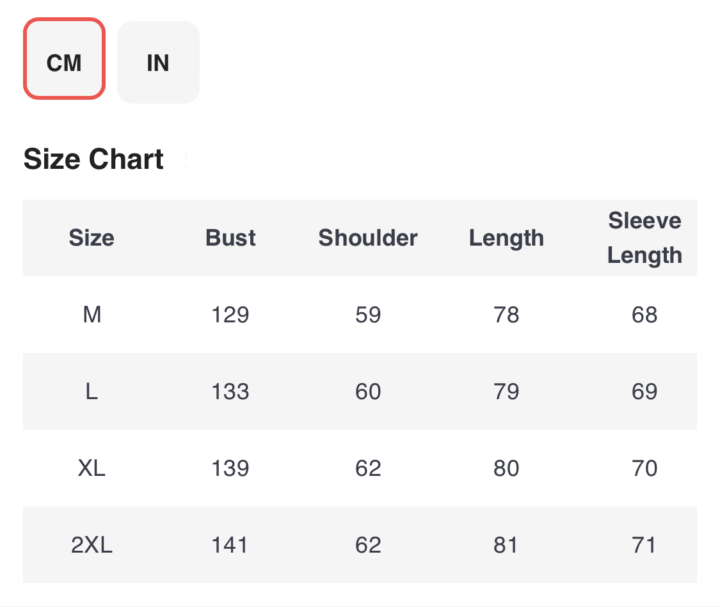The height and width of the screenshot is (607, 720).
Task: Switch size units to CM
Action: (x=64, y=59)
